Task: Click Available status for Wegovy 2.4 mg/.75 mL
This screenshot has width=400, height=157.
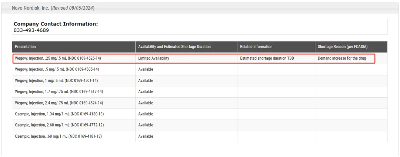Action: (146, 103)
